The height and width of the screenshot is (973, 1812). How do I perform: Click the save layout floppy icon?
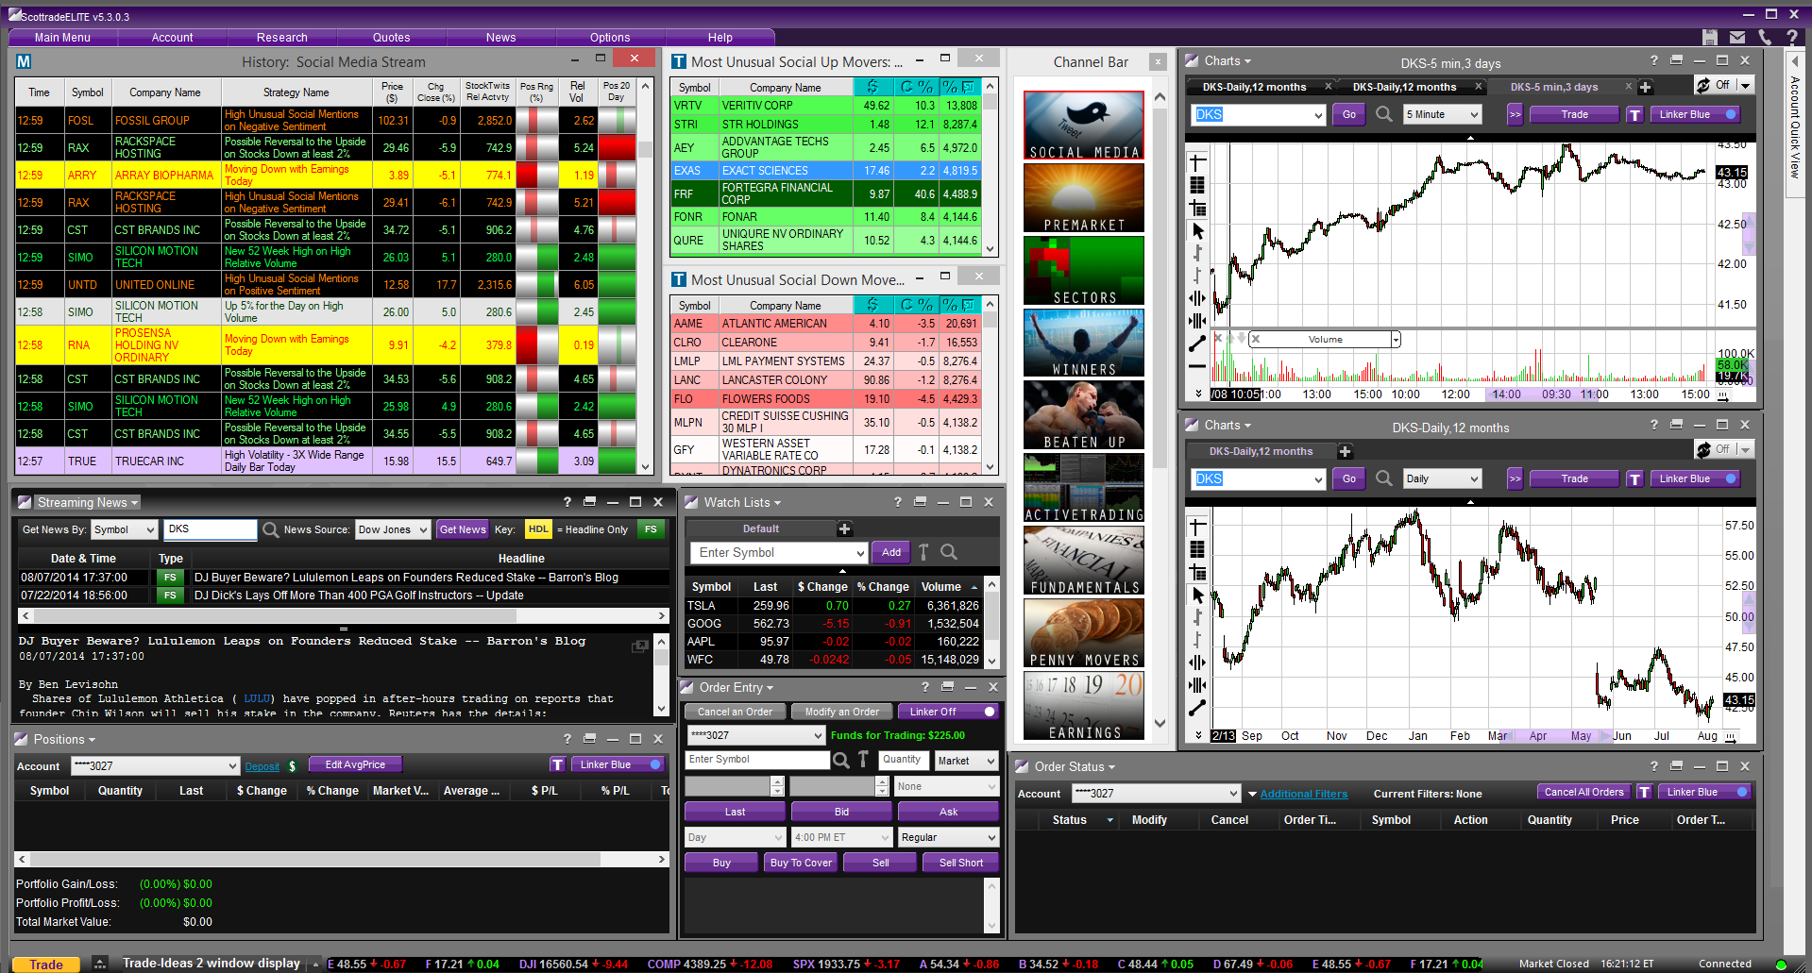[1710, 37]
